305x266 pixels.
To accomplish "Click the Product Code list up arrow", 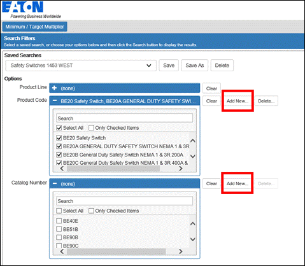I will point(193,141).
